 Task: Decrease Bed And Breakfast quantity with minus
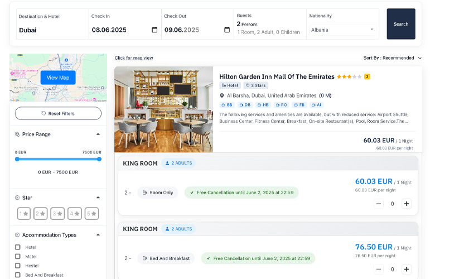coord(379,270)
